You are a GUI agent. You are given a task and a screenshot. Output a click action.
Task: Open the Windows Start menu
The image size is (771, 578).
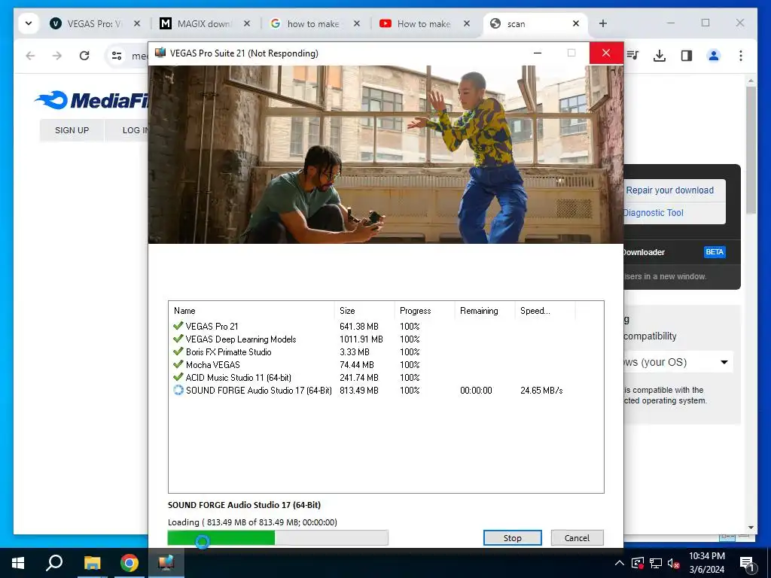click(x=18, y=563)
